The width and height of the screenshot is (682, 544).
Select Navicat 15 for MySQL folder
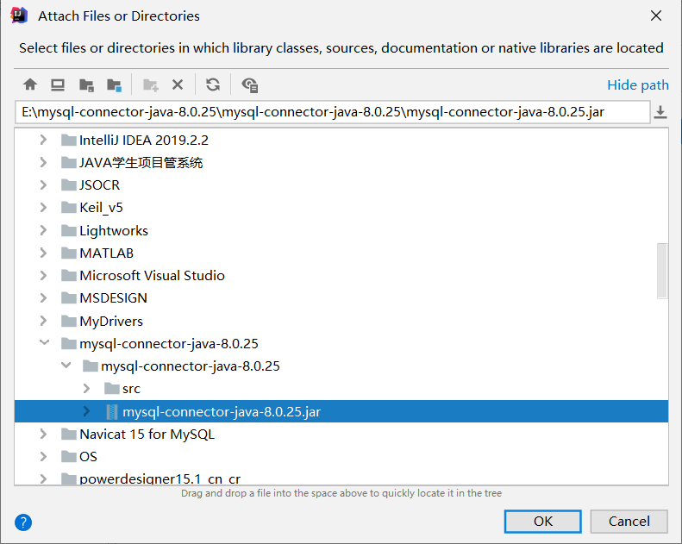point(147,434)
